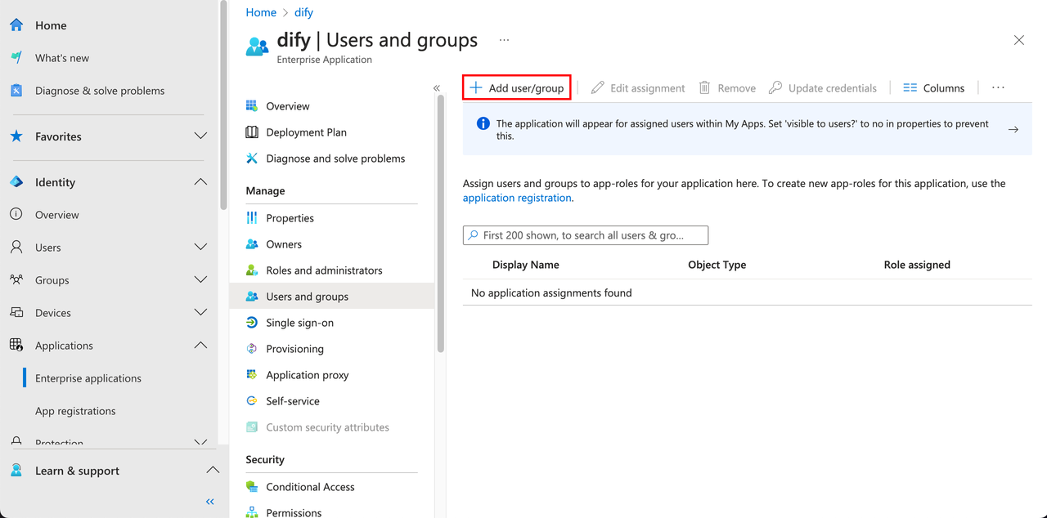Screen dimensions: 1047x518
Task: Open Owners via its people icon
Action: tap(252, 244)
